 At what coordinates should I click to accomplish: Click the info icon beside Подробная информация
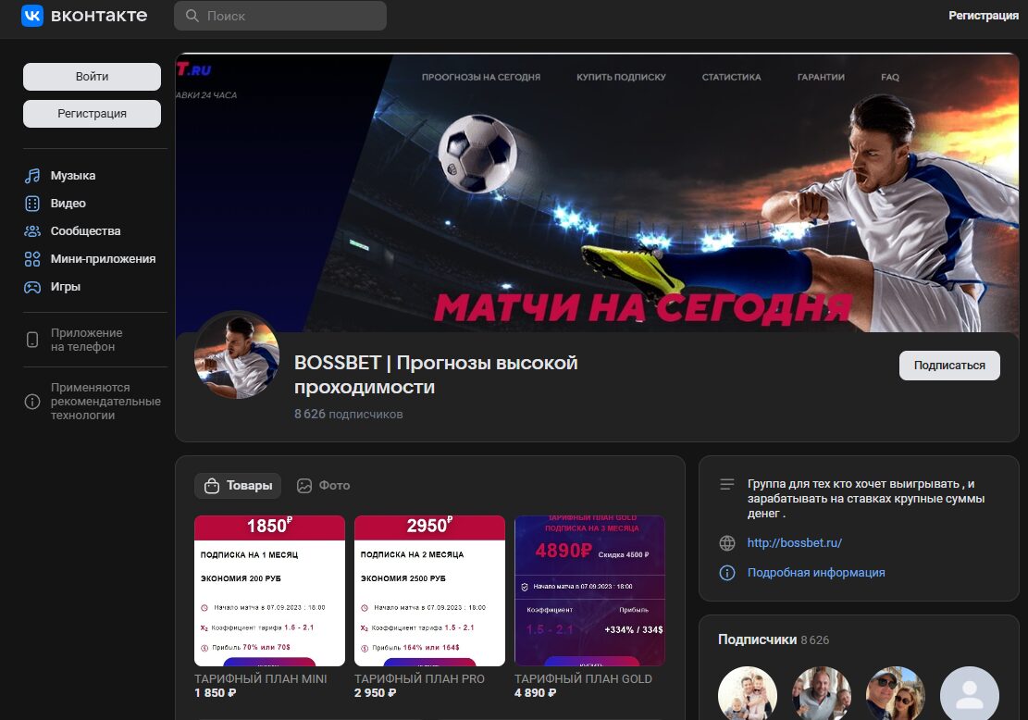[727, 573]
